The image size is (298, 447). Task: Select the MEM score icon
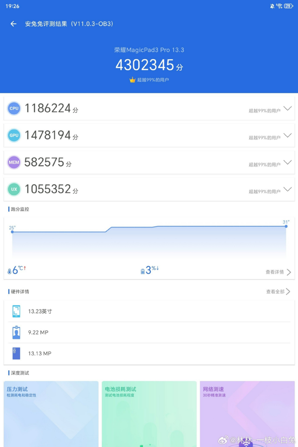click(x=14, y=162)
